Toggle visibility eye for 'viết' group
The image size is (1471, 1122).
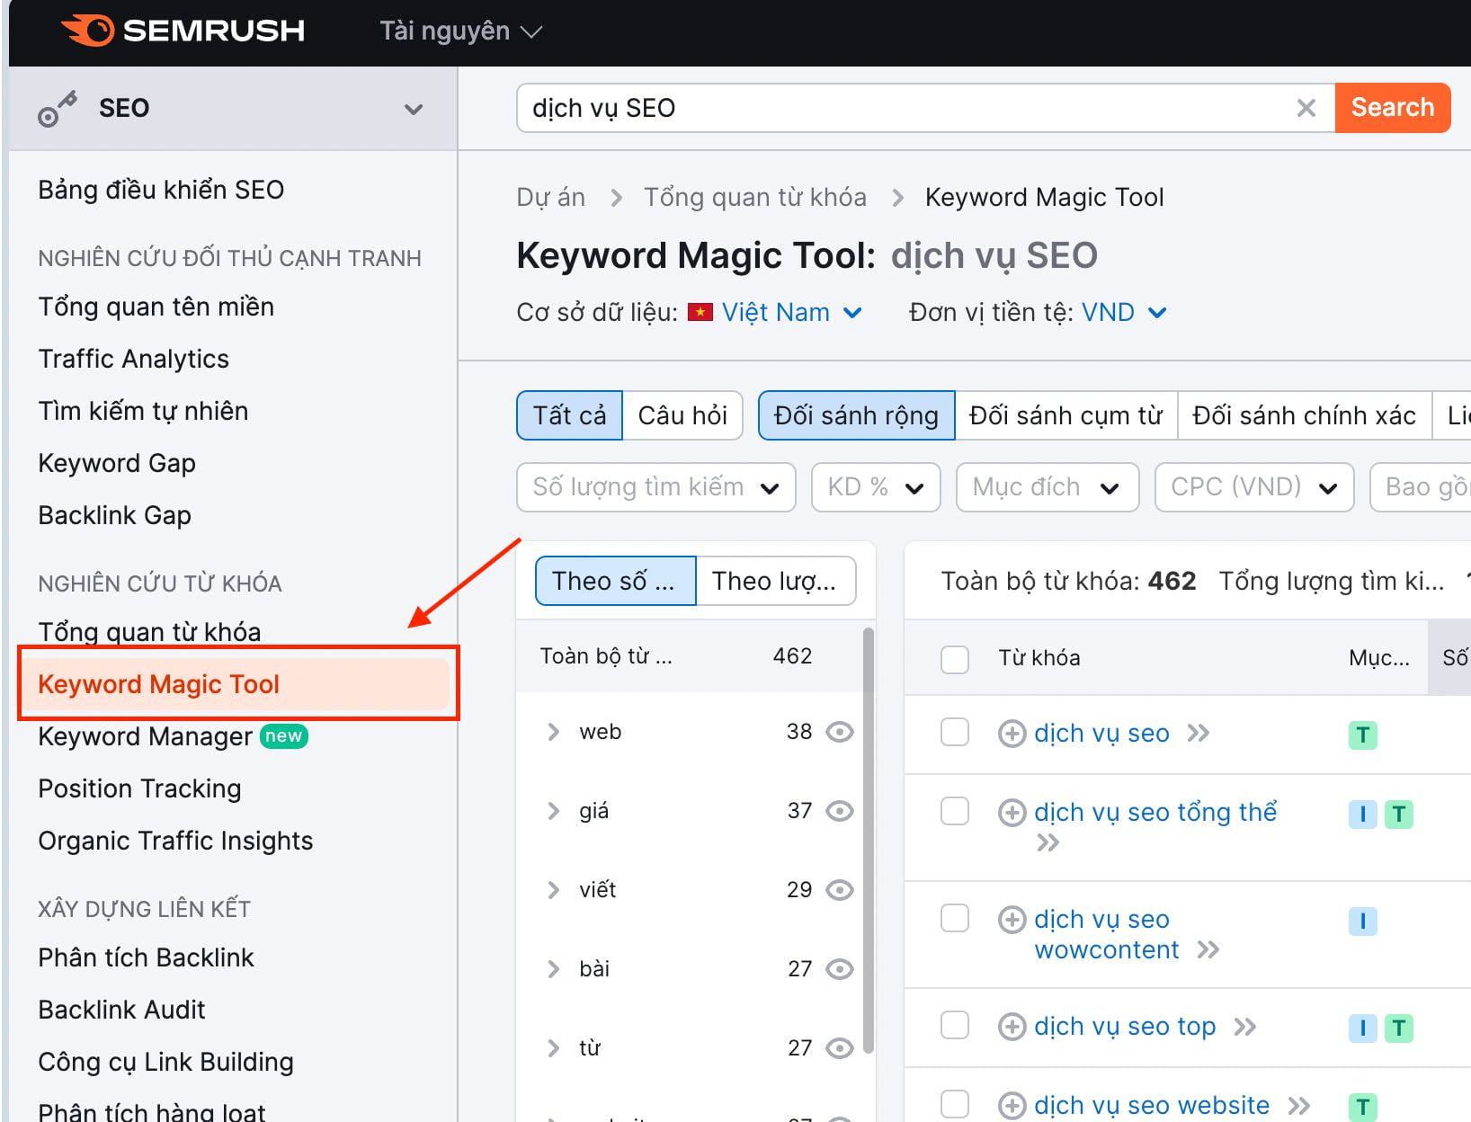pos(840,890)
